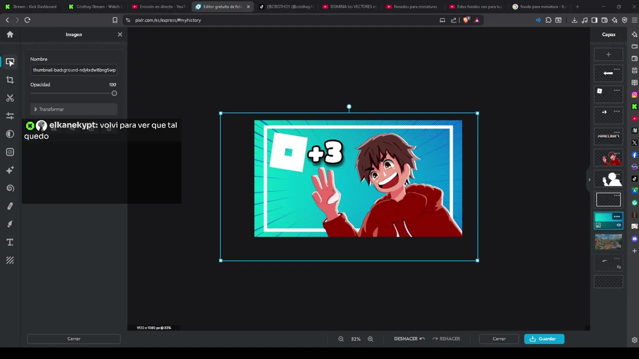
Task: Click the bottom bar Cerrar button
Action: pyautogui.click(x=499, y=339)
